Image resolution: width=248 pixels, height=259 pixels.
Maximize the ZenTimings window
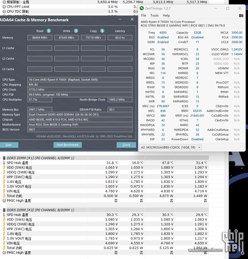click(x=228, y=8)
